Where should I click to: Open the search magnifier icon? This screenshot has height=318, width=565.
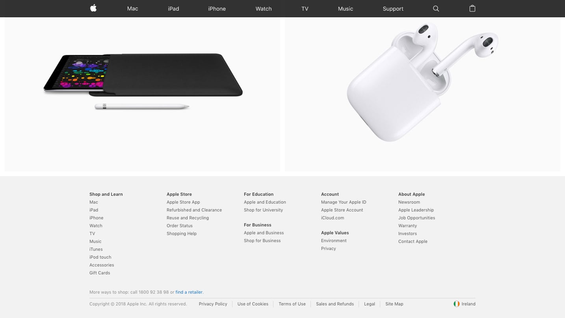(436, 9)
